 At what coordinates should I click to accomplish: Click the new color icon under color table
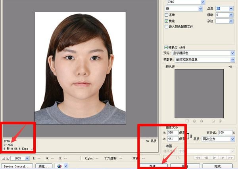tap(213, 121)
